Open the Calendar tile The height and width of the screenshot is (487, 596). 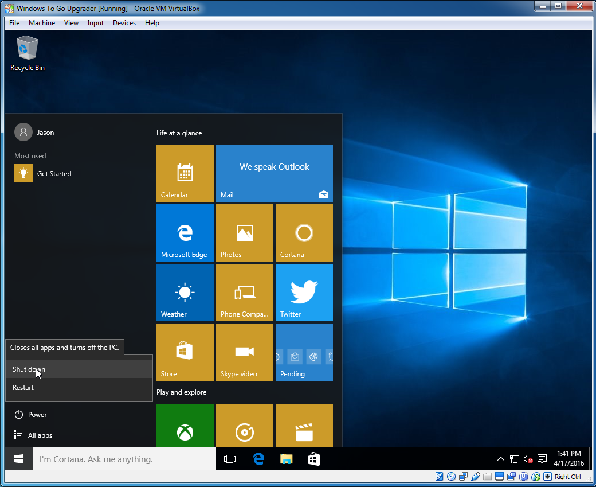[x=185, y=173]
